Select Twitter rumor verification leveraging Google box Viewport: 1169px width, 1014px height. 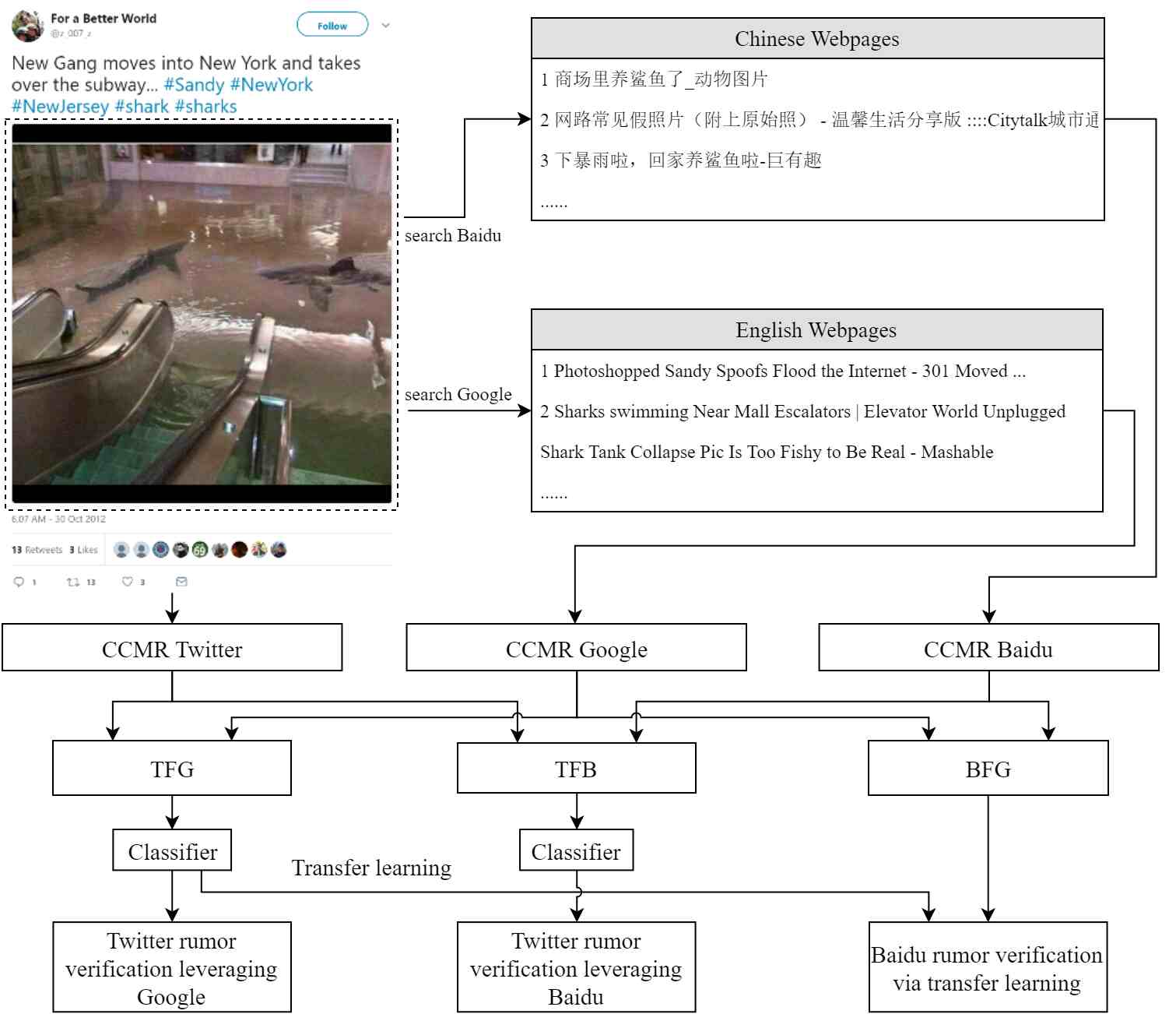[x=172, y=967]
